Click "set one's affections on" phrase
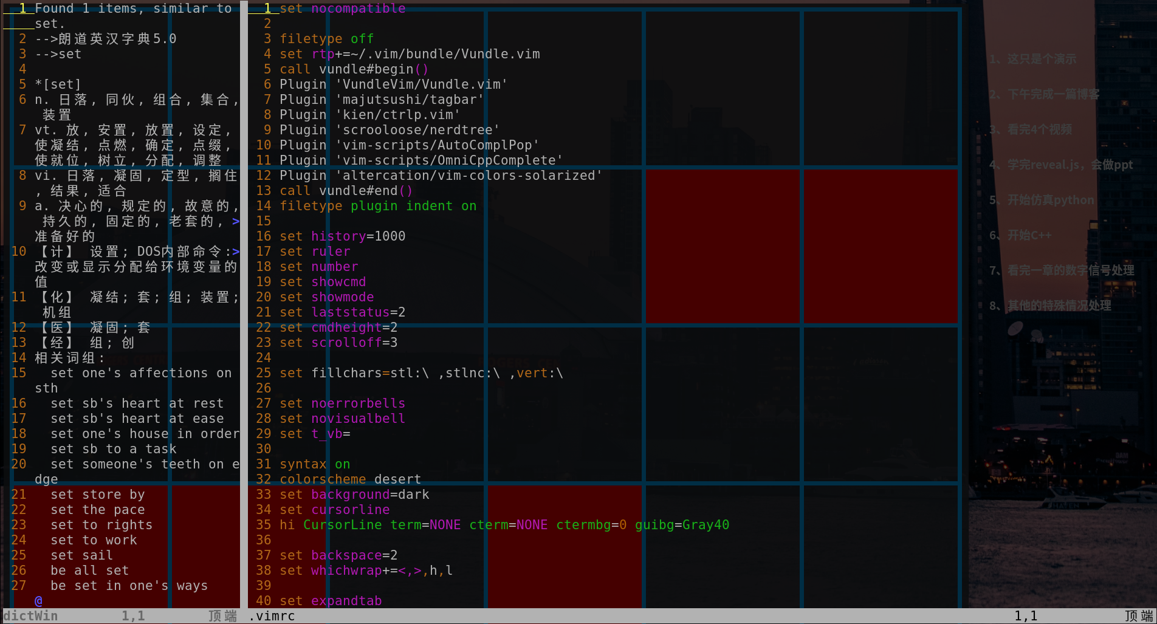The width and height of the screenshot is (1157, 624). click(x=142, y=373)
